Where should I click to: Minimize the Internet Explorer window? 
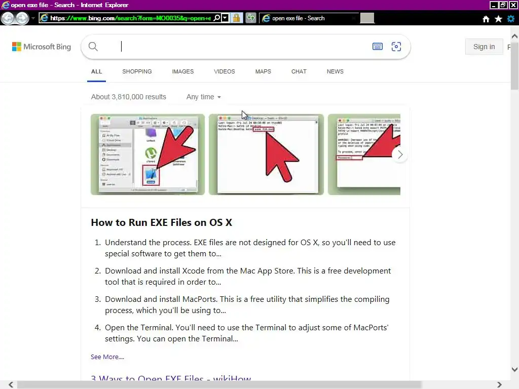(494, 5)
